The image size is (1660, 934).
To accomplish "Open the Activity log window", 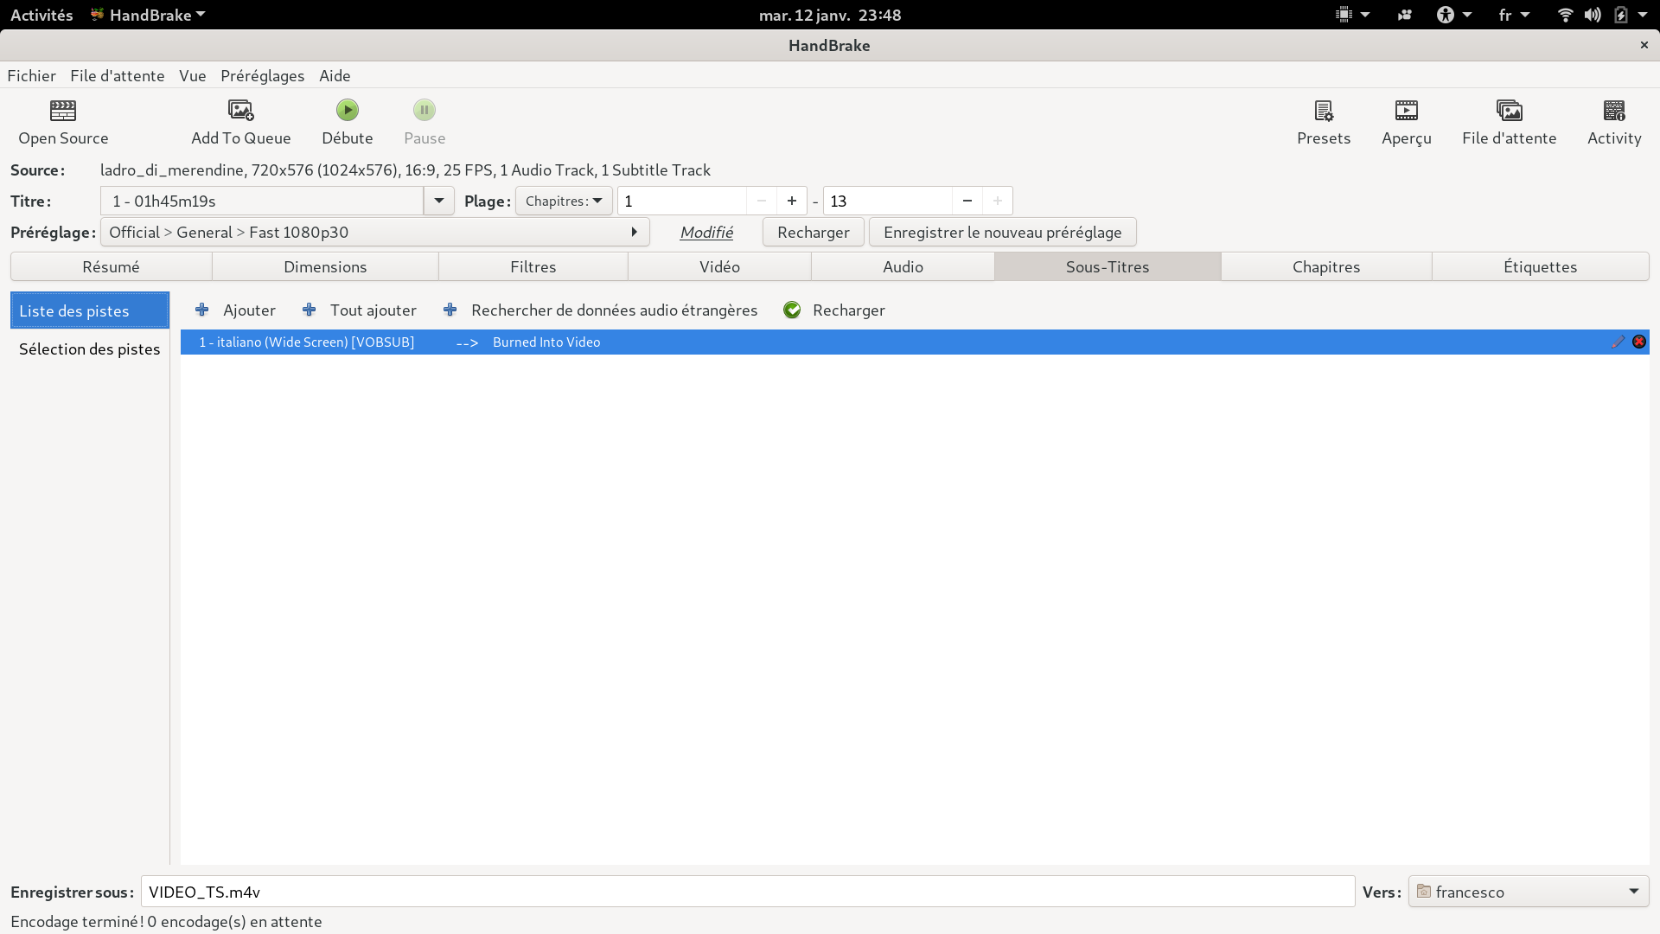I will (1613, 111).
